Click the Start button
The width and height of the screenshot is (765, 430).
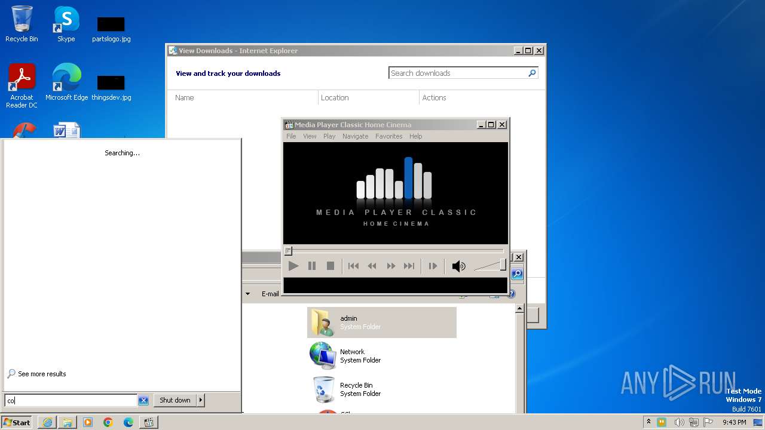tap(17, 422)
